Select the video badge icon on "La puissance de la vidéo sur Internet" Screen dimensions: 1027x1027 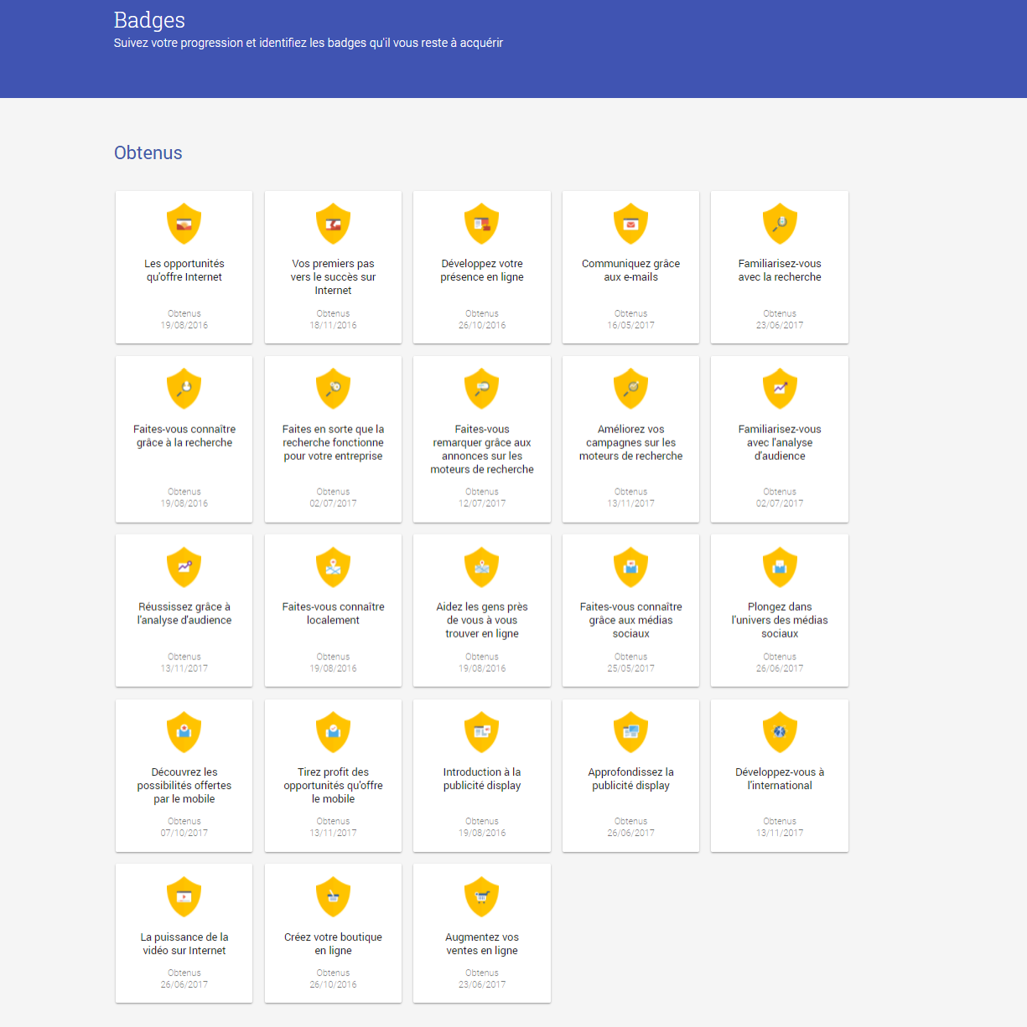tap(184, 896)
